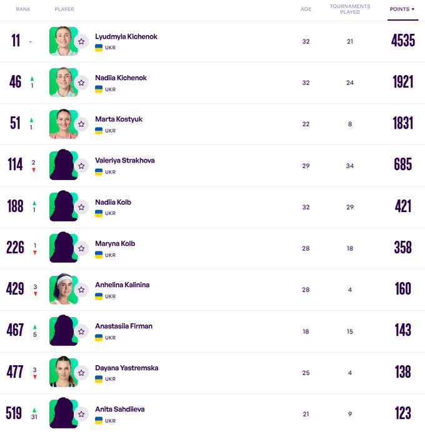Sort the table by Rank header
Viewport: 425px width, 434px height.
(23, 9)
